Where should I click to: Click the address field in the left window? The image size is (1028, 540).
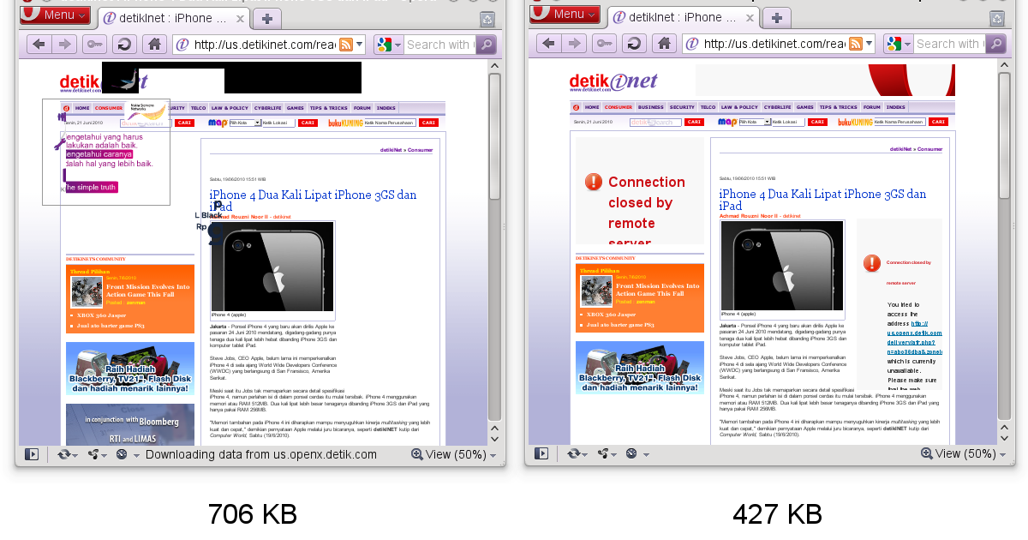(264, 45)
